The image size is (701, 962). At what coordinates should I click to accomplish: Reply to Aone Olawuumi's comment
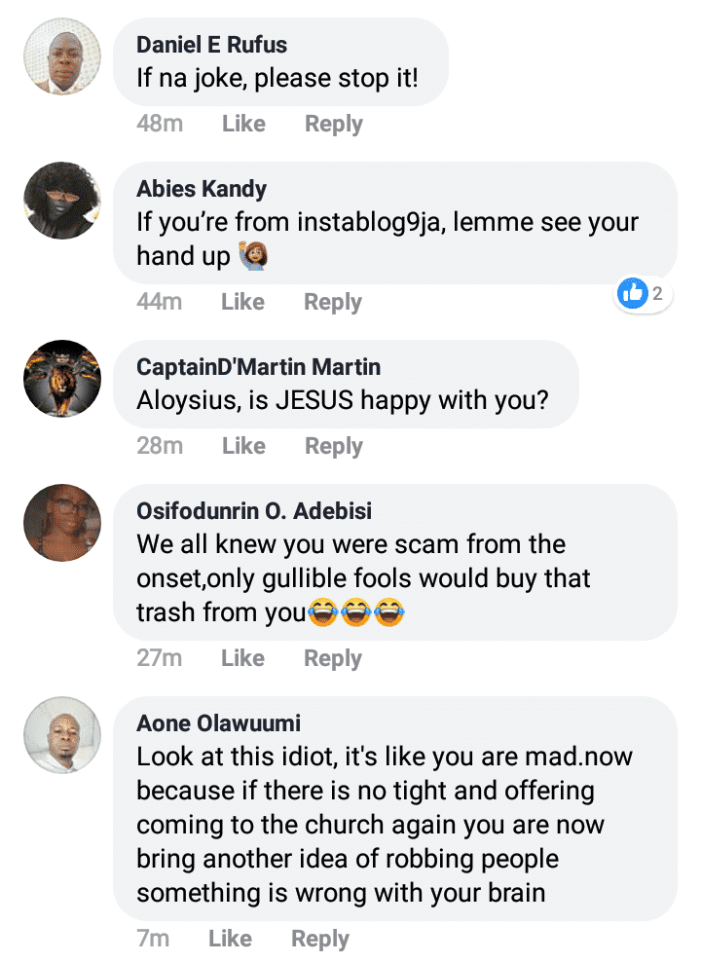pyautogui.click(x=319, y=939)
